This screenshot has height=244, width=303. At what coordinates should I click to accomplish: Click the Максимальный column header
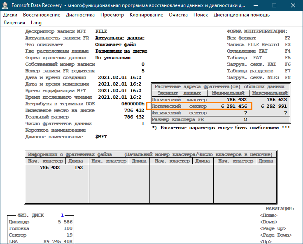coord(270,93)
